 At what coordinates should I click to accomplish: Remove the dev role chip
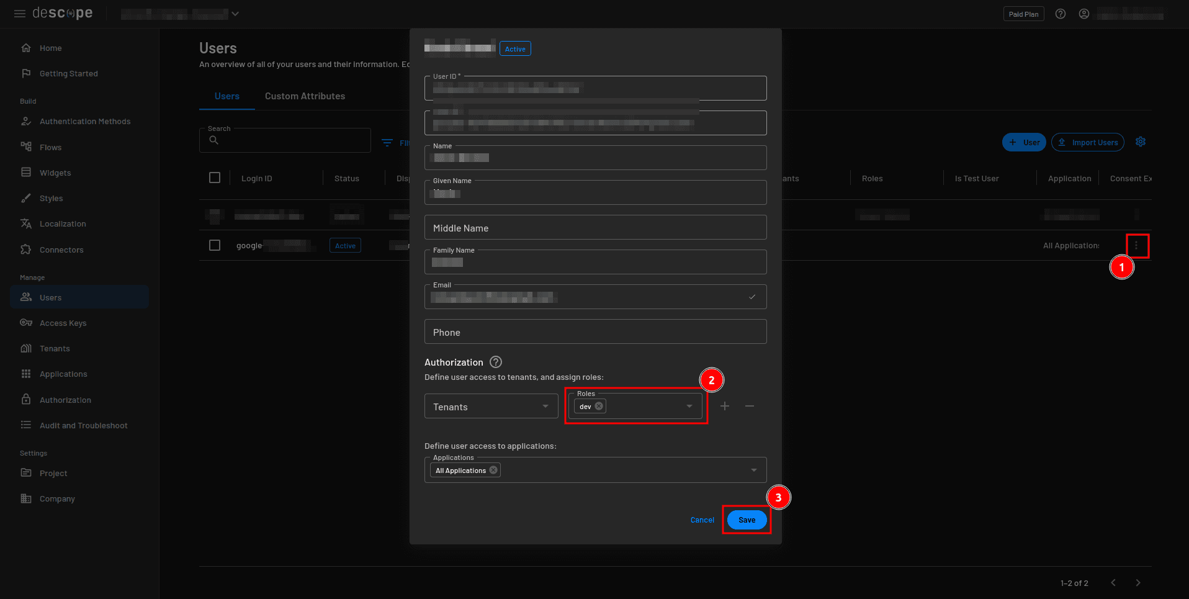click(599, 407)
